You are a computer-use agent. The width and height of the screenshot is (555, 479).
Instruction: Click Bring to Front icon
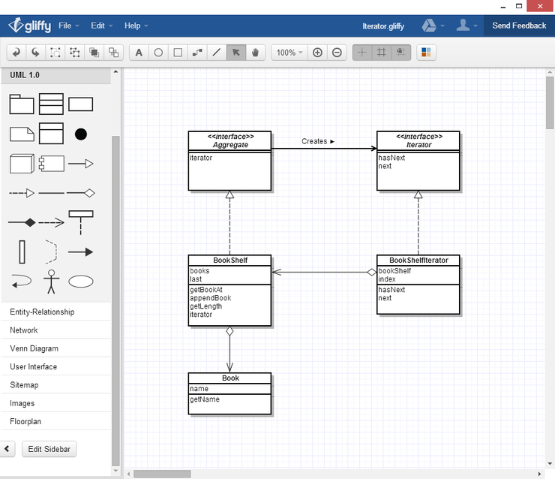[94, 53]
